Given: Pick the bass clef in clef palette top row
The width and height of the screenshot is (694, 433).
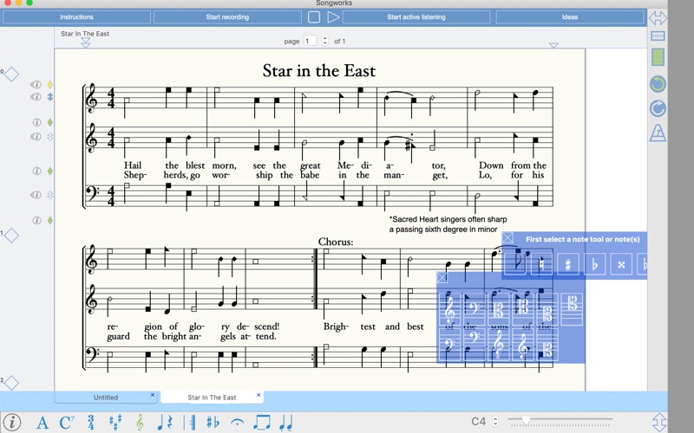Looking at the screenshot, I should point(474,309).
